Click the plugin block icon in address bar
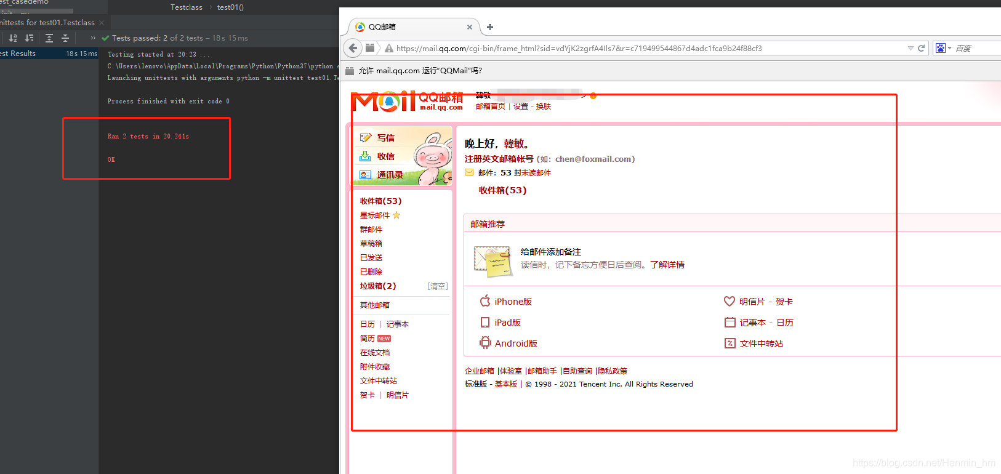 click(x=370, y=48)
